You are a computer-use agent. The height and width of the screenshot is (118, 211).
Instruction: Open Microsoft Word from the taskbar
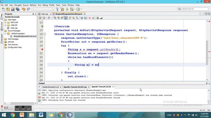[41, 115]
